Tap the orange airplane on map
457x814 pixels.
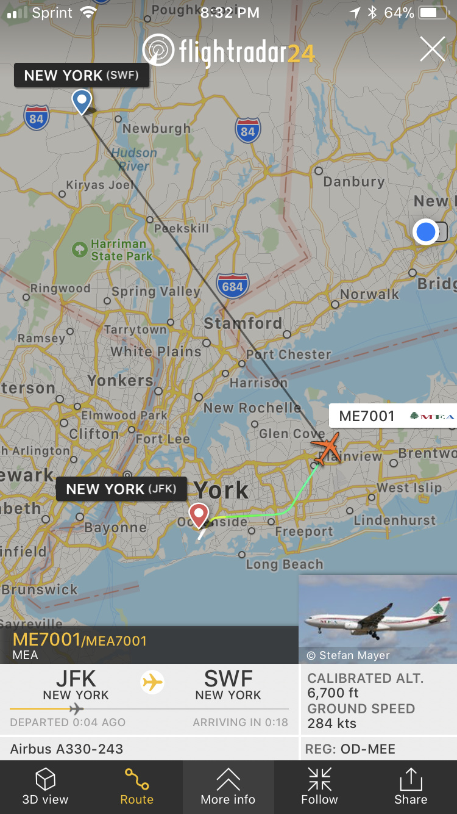pos(326,447)
